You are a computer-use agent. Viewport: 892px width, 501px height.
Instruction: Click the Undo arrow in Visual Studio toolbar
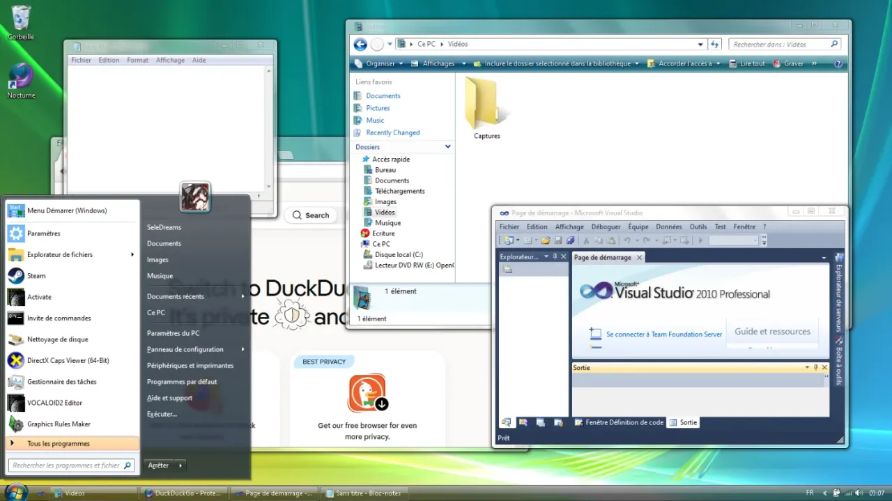click(626, 240)
